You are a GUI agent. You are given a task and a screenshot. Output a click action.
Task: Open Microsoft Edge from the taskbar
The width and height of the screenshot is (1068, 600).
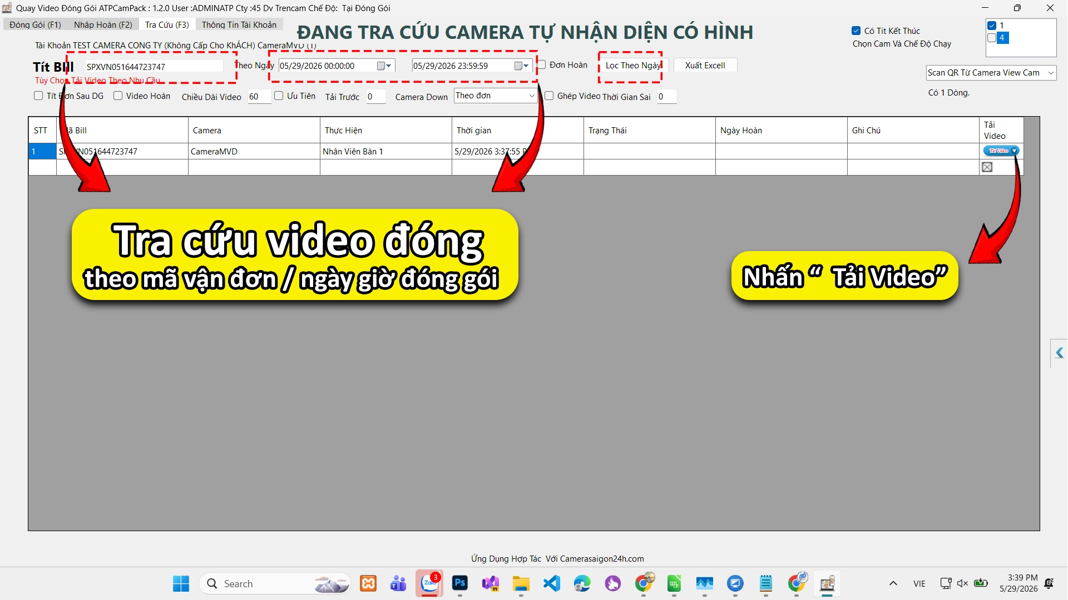tap(582, 583)
